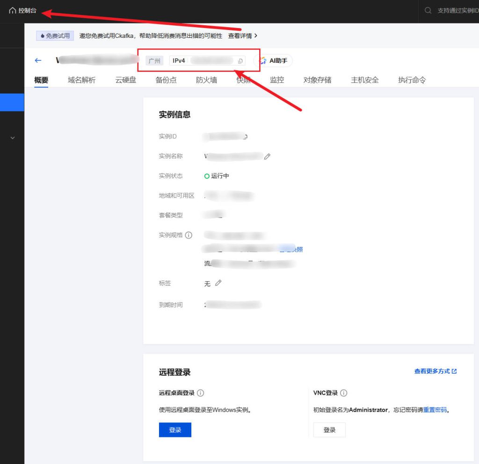
Task: Switch to the 执行命令 tab
Action: click(x=412, y=80)
